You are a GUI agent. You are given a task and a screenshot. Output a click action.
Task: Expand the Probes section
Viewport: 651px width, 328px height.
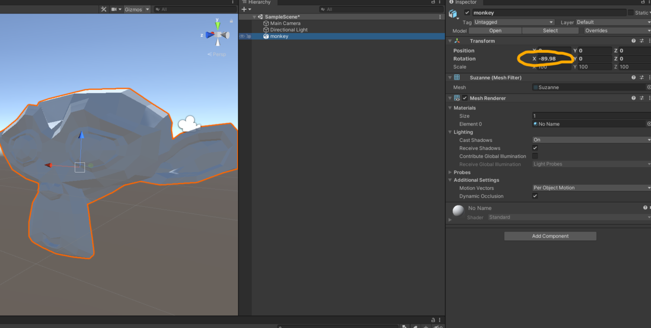point(450,172)
